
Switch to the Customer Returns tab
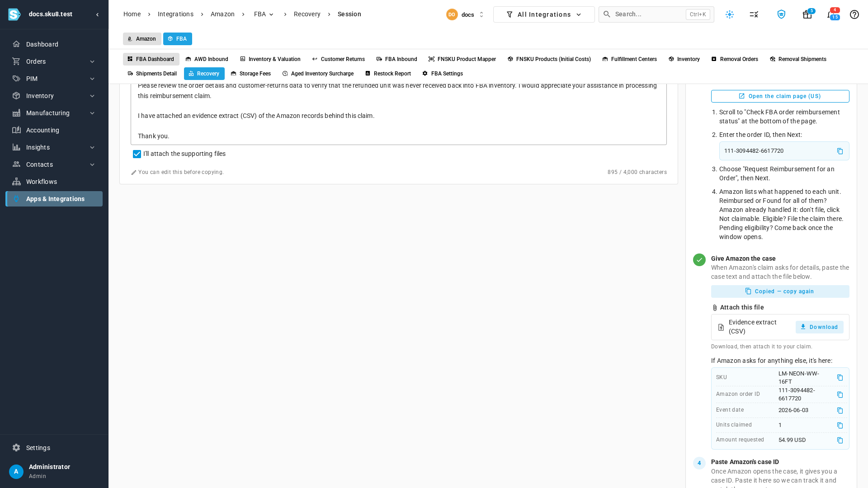[x=338, y=59]
